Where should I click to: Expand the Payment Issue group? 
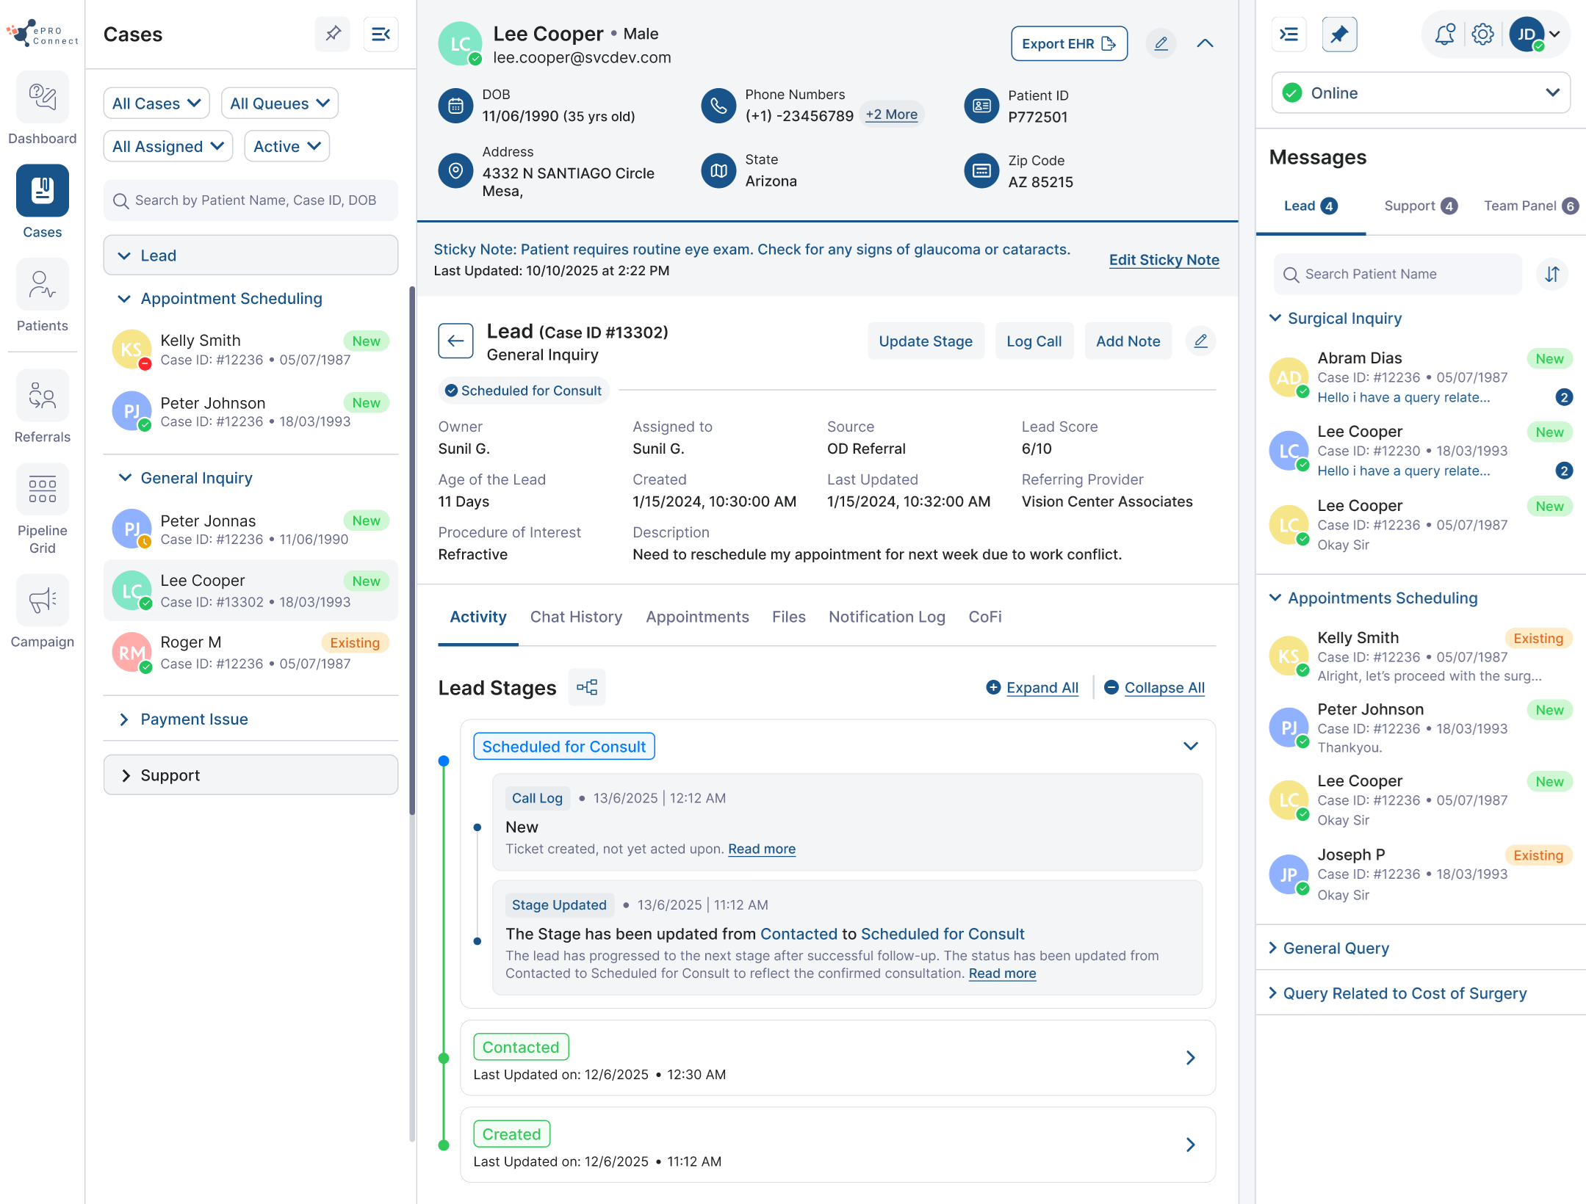click(x=194, y=719)
